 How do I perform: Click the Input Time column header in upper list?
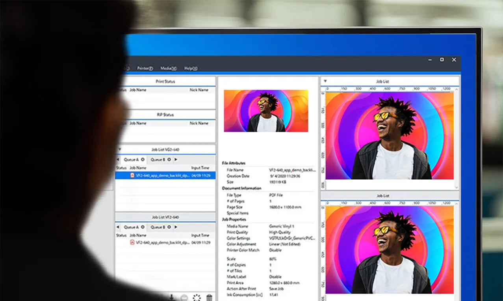click(x=200, y=168)
